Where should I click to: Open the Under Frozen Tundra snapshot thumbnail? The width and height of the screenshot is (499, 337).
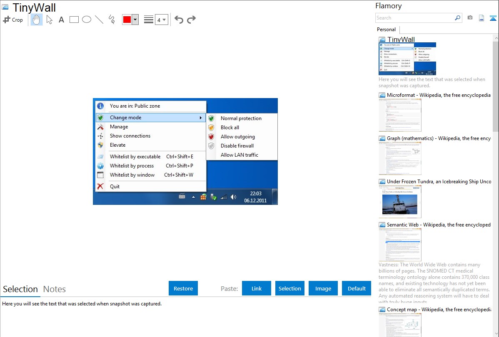tap(400, 202)
